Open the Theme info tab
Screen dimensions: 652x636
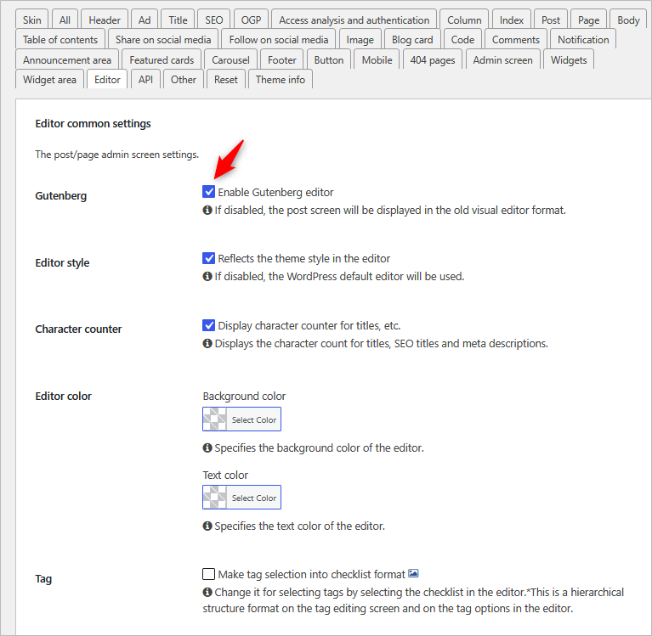click(x=281, y=80)
